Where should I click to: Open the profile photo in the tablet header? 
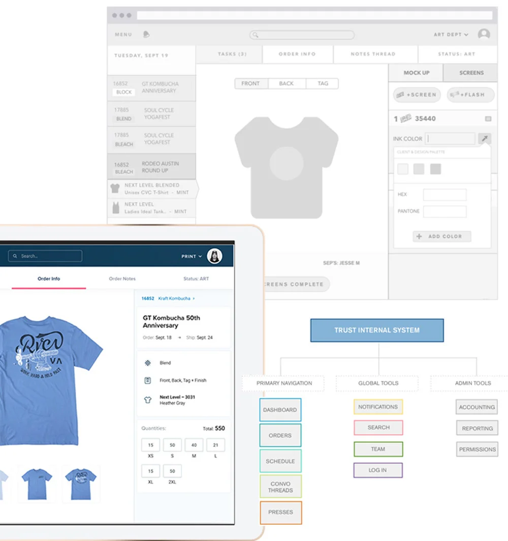pyautogui.click(x=214, y=256)
